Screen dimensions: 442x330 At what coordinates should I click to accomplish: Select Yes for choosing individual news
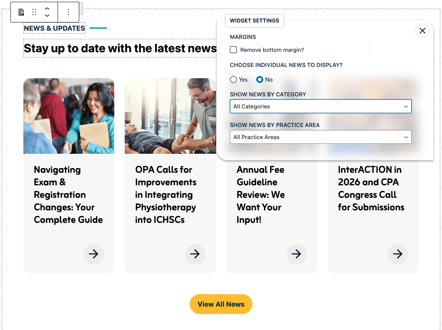pos(234,79)
